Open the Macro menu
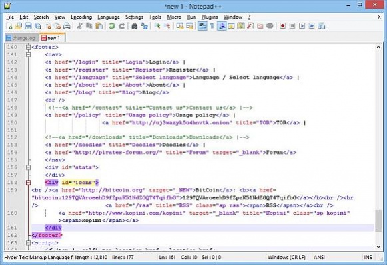 (x=174, y=17)
